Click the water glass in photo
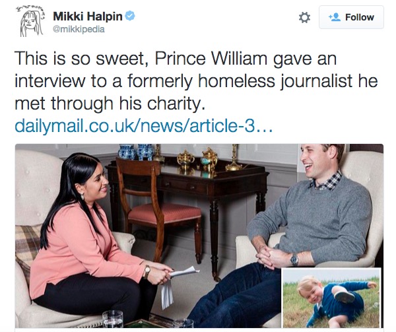The height and width of the screenshot is (332, 396). click(x=113, y=319)
